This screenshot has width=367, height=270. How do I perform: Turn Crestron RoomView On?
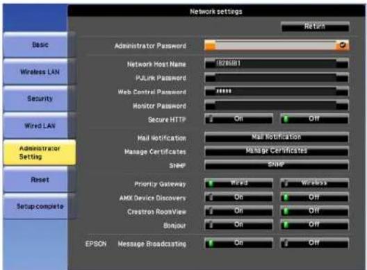tap(238, 211)
